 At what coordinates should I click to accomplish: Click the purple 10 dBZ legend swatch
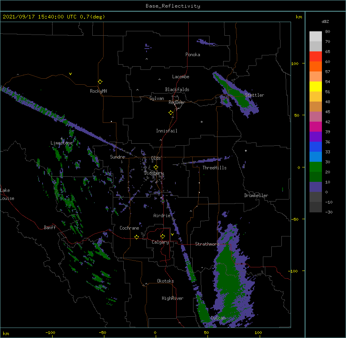[x=315, y=187]
